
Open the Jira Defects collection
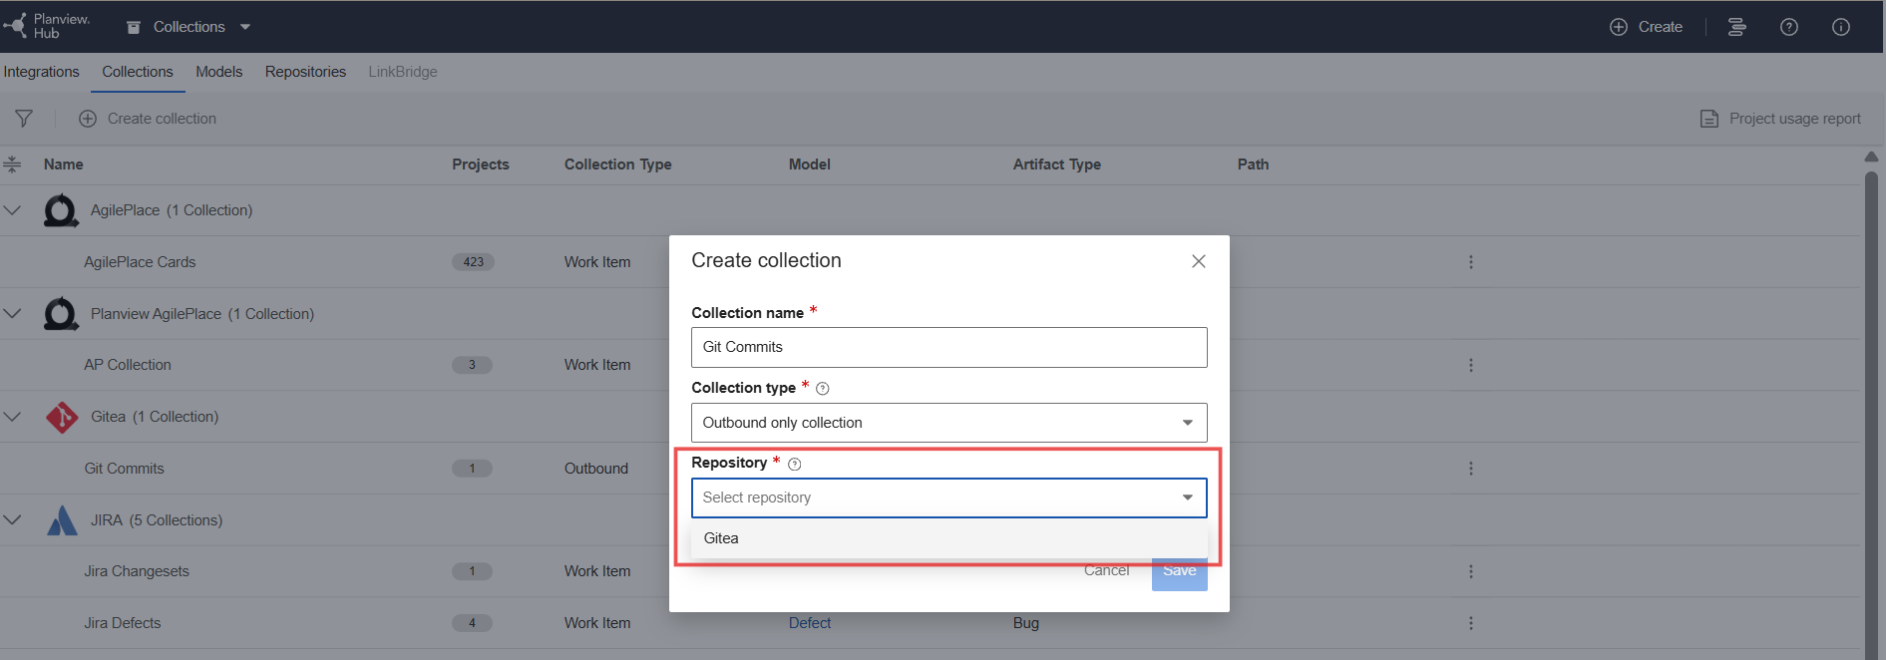point(123,623)
